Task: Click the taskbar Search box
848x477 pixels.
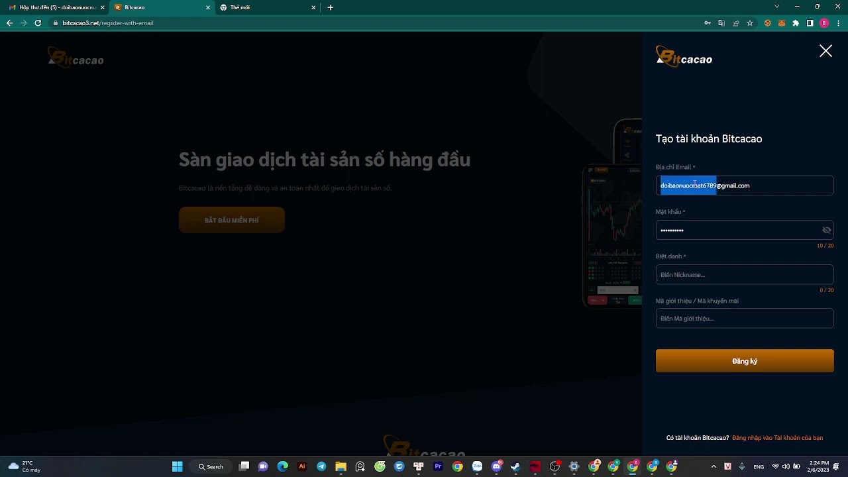Action: 211,466
